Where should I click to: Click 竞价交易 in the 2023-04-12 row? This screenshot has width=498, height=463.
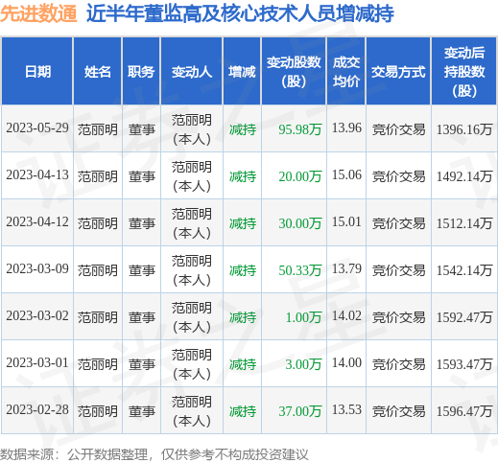(x=398, y=223)
